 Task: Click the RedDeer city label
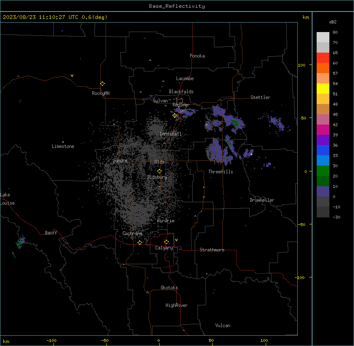tap(181, 105)
